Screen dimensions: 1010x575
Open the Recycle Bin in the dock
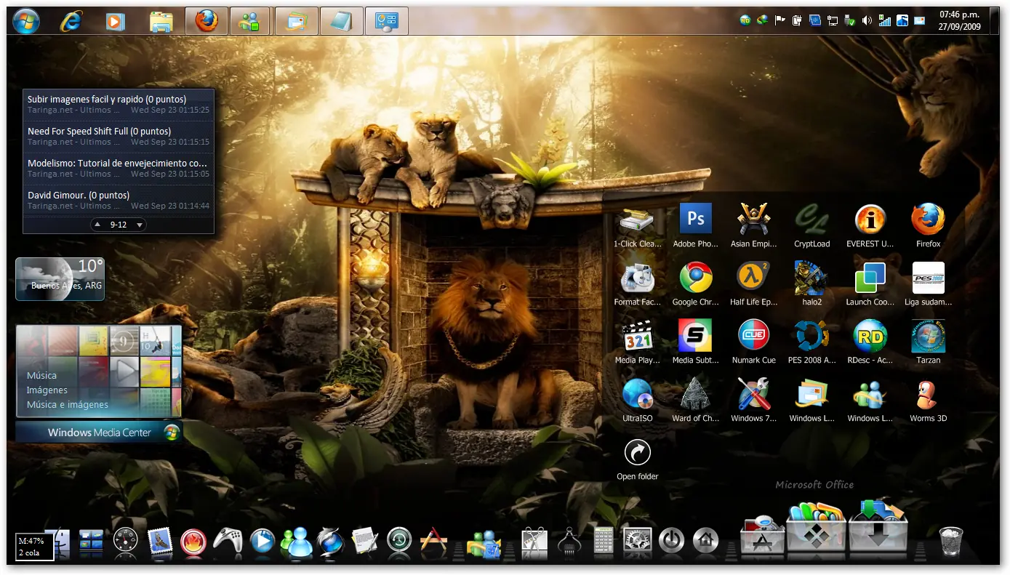[x=951, y=542]
